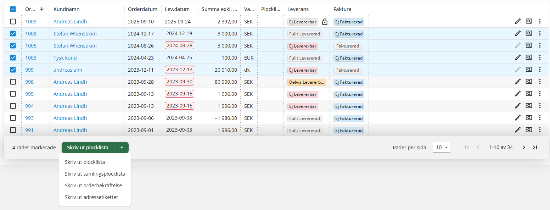
Task: Expand the rows per page dropdown
Action: tap(442, 148)
